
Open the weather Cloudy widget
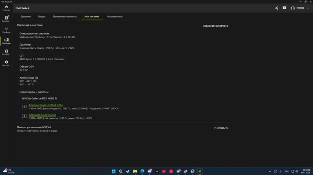tap(9, 171)
